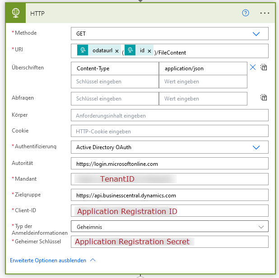Collapse Erweiterte Optionen ausblenden link

coord(48,260)
